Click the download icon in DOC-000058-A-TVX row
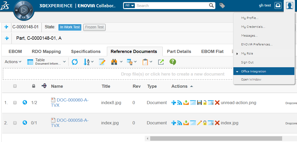The height and width of the screenshot is (142, 297). coord(186,123)
